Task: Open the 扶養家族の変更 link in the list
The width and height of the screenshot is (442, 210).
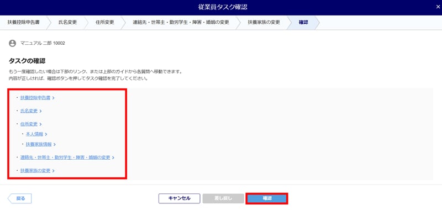Action: (35, 171)
